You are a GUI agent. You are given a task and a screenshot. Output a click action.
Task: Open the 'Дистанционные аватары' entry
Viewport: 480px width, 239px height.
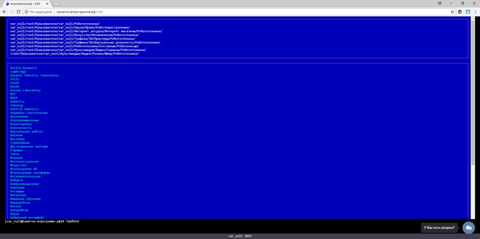pyautogui.click(x=29, y=147)
